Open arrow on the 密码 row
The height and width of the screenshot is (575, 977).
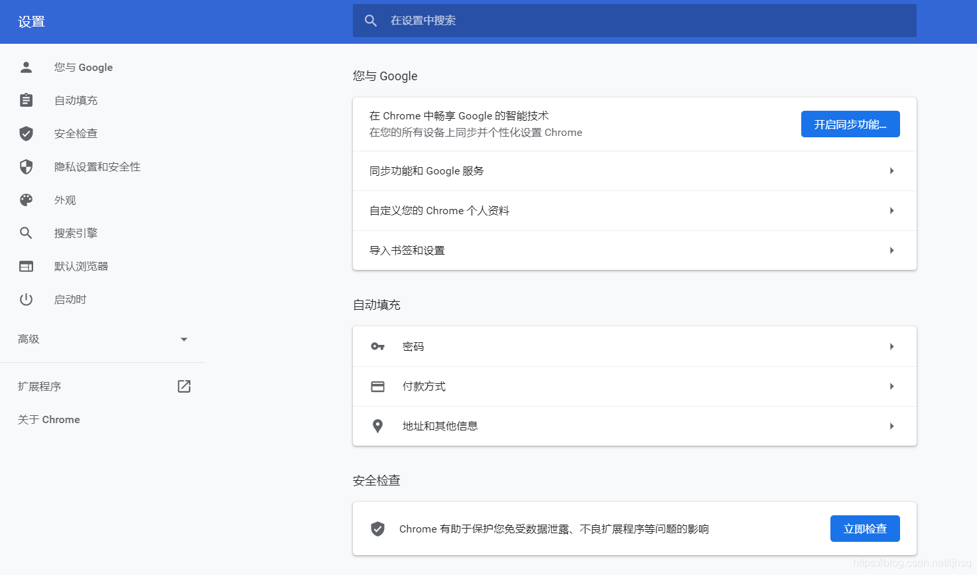(x=891, y=346)
